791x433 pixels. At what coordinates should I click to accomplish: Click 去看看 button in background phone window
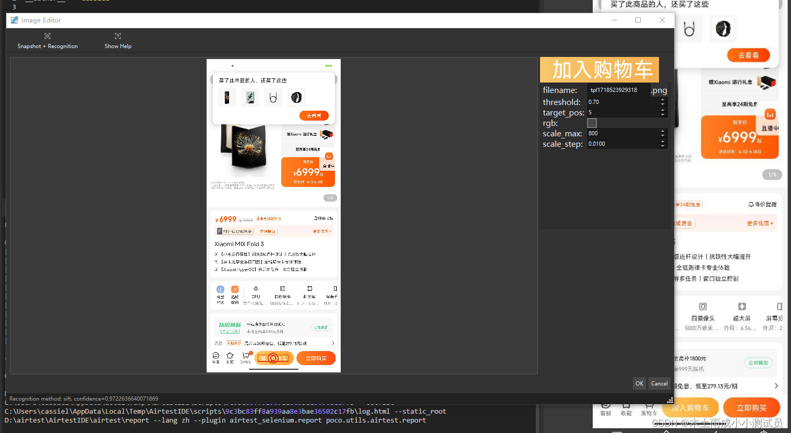749,55
